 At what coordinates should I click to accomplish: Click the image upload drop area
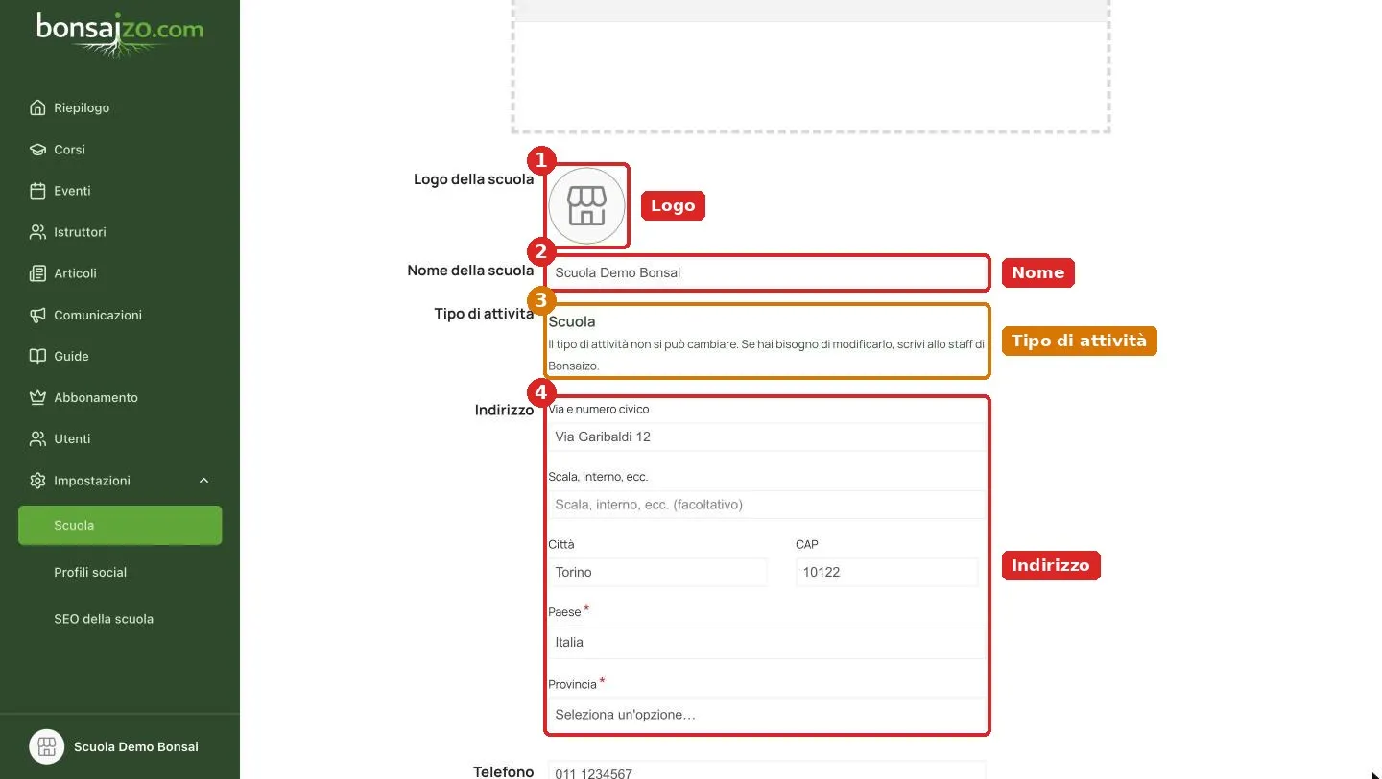810,65
